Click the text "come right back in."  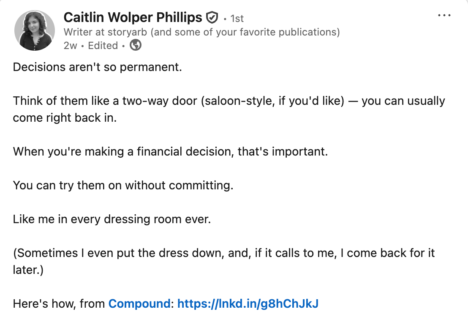pos(64,118)
